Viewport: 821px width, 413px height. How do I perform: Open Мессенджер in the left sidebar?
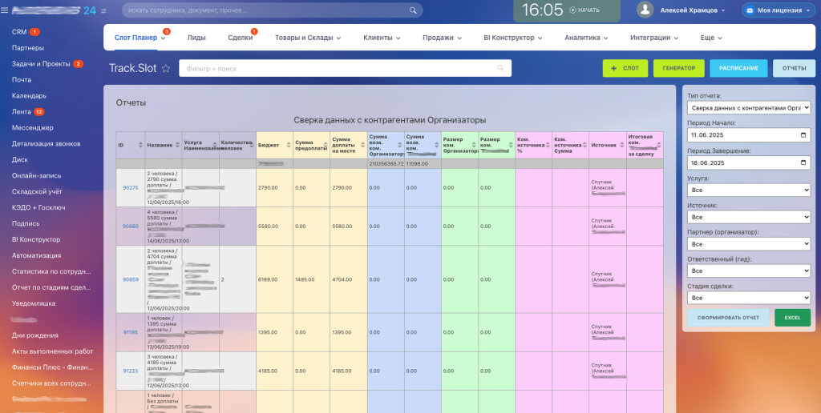coord(33,127)
